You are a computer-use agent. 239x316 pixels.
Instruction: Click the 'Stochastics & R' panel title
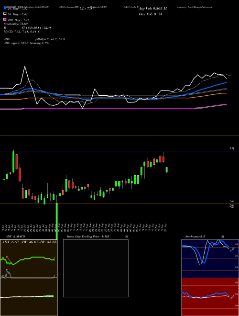click(x=195, y=237)
